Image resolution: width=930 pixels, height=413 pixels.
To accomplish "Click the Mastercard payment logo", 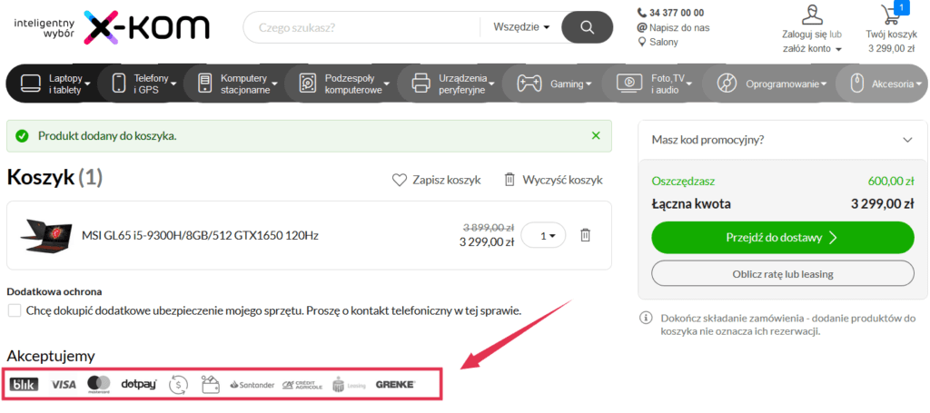I will pos(98,385).
